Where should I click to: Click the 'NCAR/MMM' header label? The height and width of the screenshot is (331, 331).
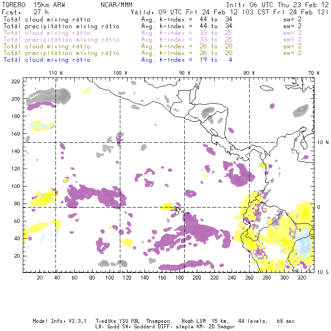(116, 5)
